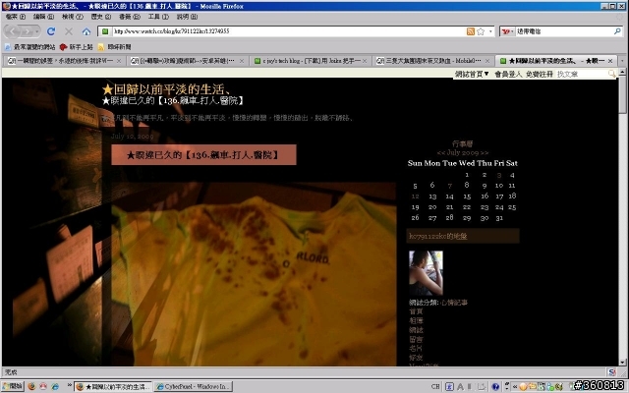Image resolution: width=629 pixels, height=393 pixels.
Task: Click the 找文章 search field
Action: pos(582,75)
